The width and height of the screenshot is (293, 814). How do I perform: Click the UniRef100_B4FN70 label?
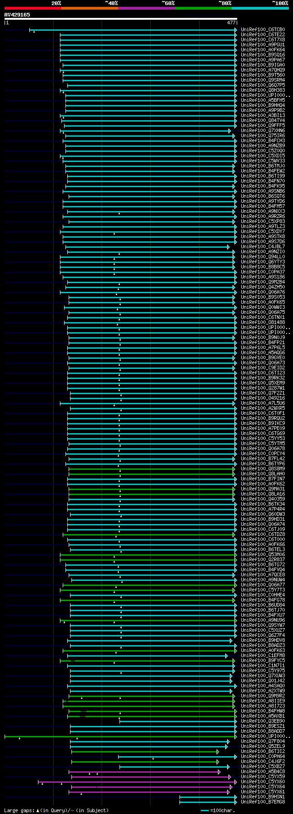[x=263, y=181]
